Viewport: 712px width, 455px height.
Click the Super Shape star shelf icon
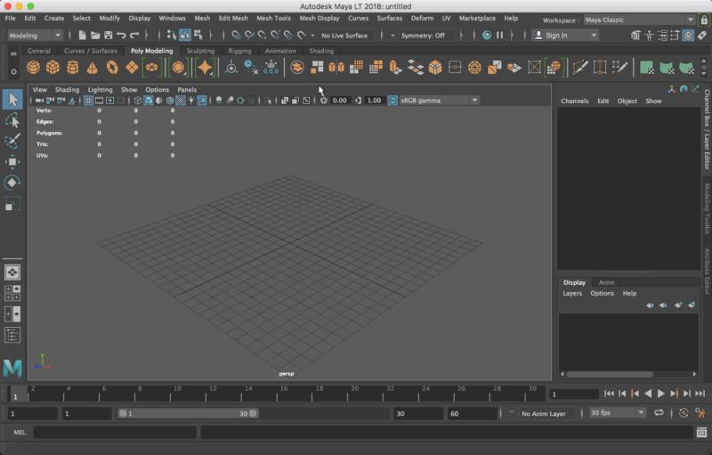[205, 68]
